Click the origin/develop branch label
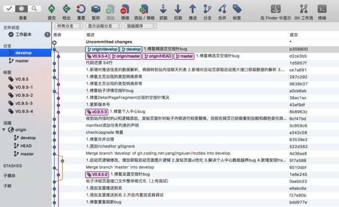Image resolution: width=339 pixels, height=207 pixels. click(102, 49)
